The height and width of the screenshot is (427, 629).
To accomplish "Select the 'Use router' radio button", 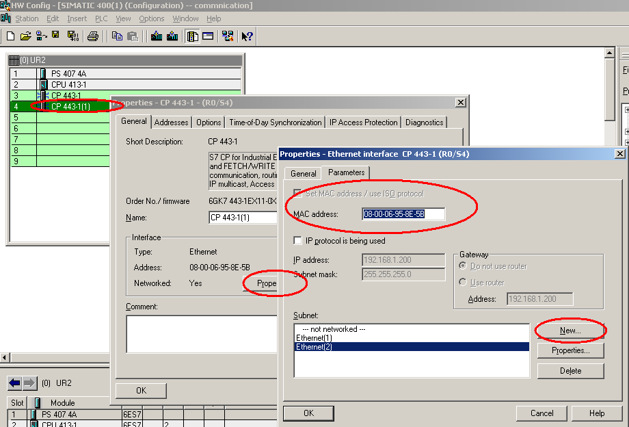I will 463,283.
